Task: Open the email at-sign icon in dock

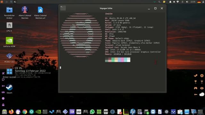Action: pyautogui.click(x=167, y=112)
